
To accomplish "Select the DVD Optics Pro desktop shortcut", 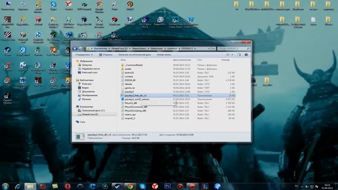I will [145, 22].
